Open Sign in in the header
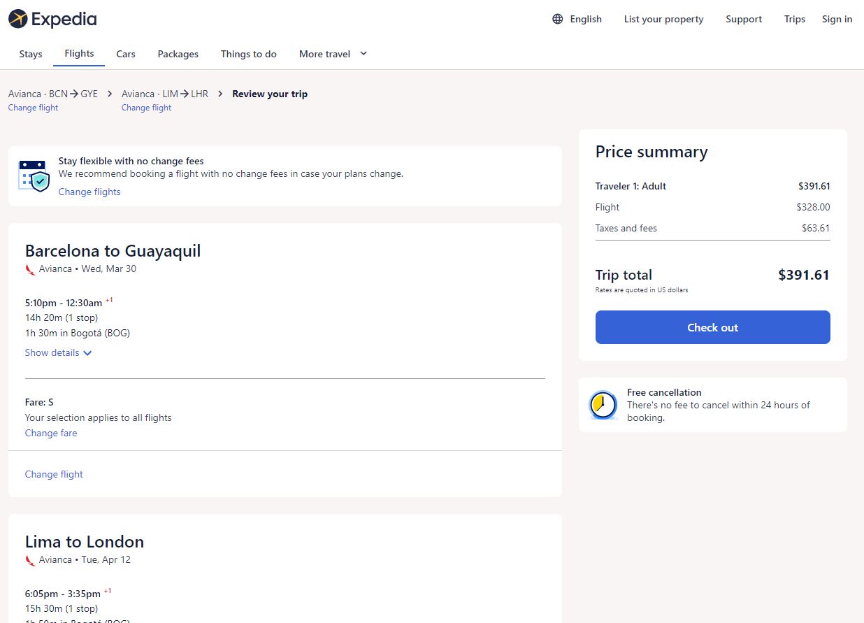Screen dimensions: 864x623 coord(837,19)
